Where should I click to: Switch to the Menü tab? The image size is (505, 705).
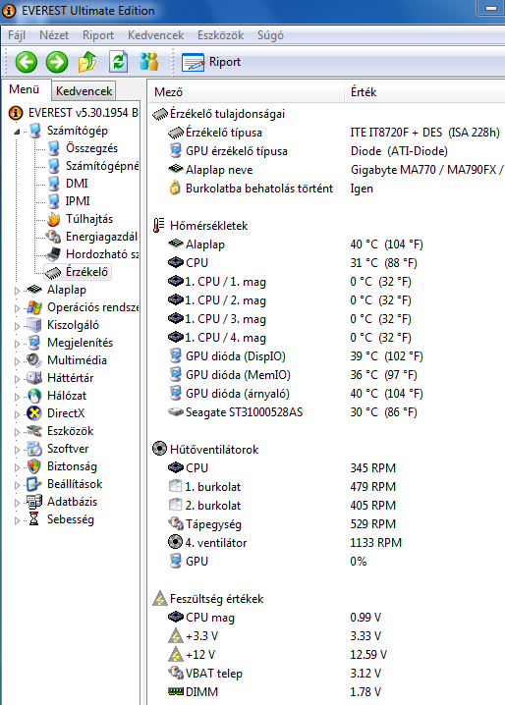[x=25, y=89]
